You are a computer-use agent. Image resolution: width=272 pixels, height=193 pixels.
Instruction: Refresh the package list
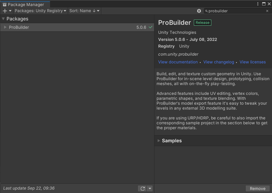(142, 188)
